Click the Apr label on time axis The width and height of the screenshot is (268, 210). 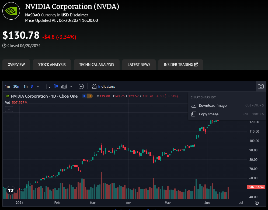tap(128, 203)
